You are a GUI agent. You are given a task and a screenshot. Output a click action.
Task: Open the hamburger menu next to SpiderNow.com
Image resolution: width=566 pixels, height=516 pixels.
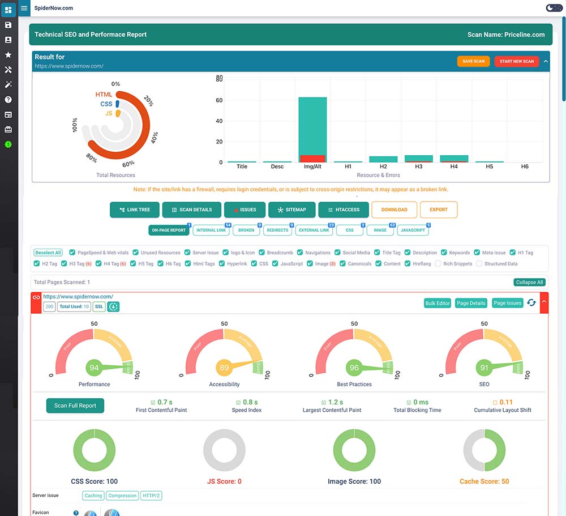[23, 8]
